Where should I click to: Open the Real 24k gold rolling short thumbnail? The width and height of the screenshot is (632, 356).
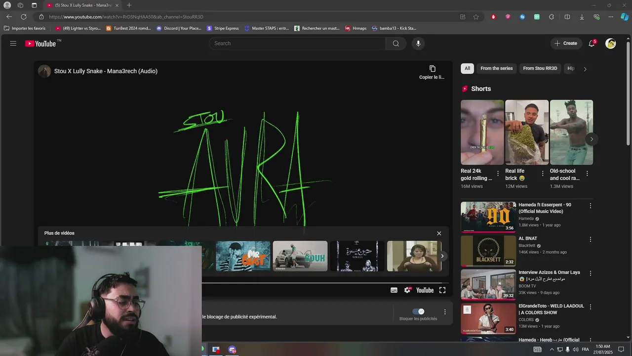click(x=482, y=133)
